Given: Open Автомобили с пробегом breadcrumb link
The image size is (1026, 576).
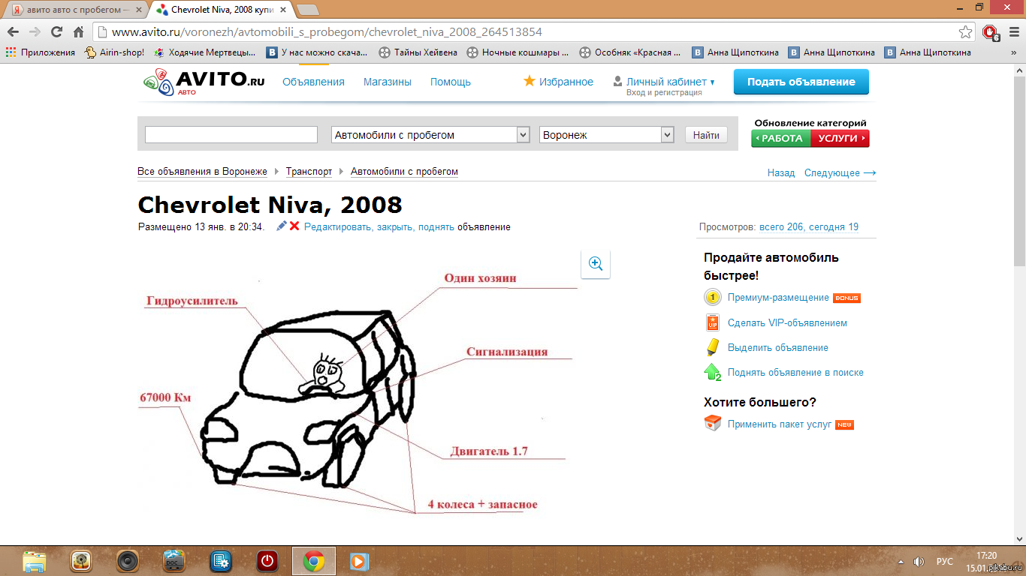Looking at the screenshot, I should coord(404,172).
